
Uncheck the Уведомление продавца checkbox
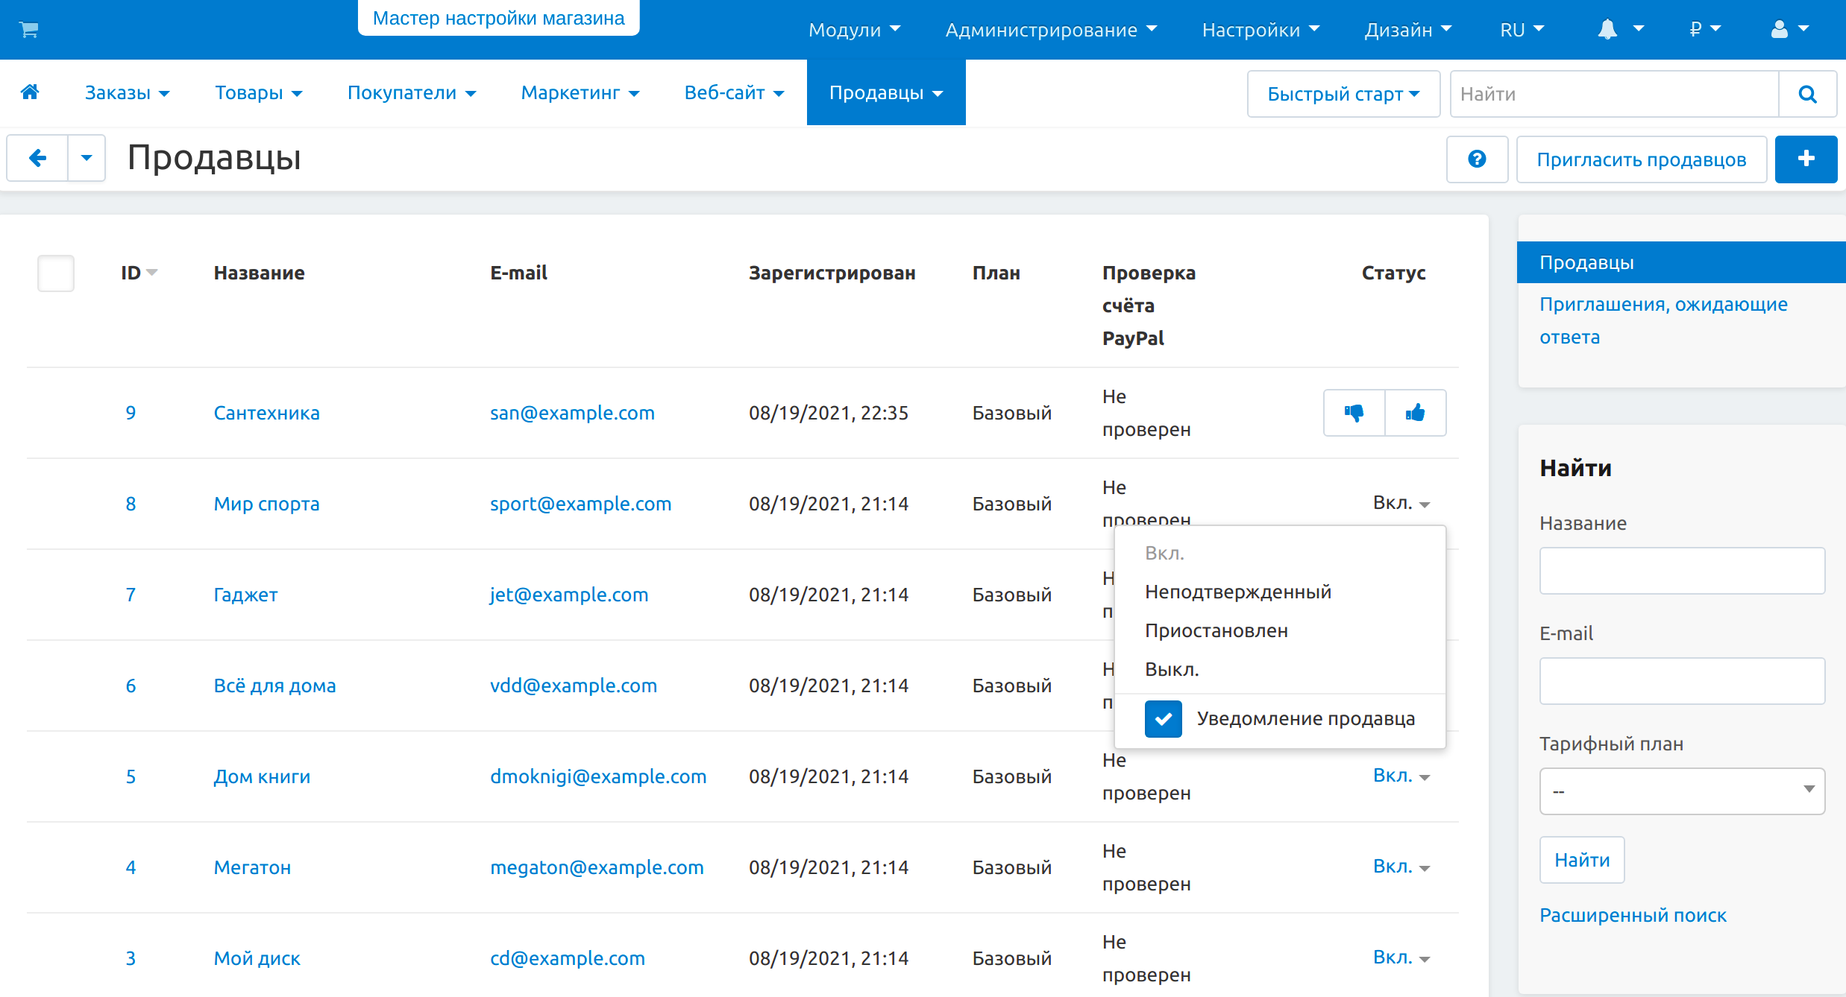click(1163, 719)
